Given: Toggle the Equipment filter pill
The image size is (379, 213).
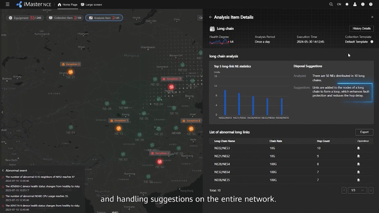Looking at the screenshot, I should 24,18.
